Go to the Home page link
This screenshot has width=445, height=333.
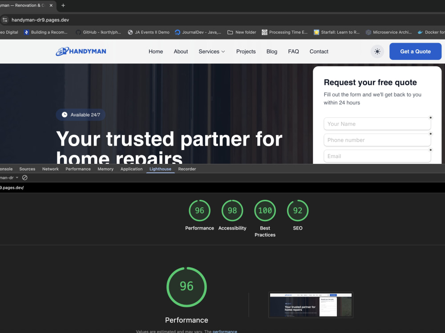coord(156,52)
